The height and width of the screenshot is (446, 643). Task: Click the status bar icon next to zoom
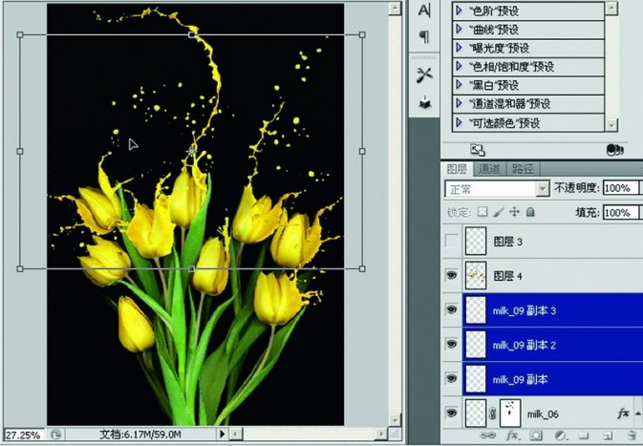point(55,435)
